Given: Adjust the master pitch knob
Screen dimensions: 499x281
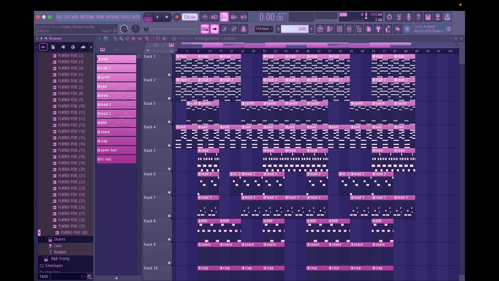Looking at the screenshot, I should click(x=136, y=29).
